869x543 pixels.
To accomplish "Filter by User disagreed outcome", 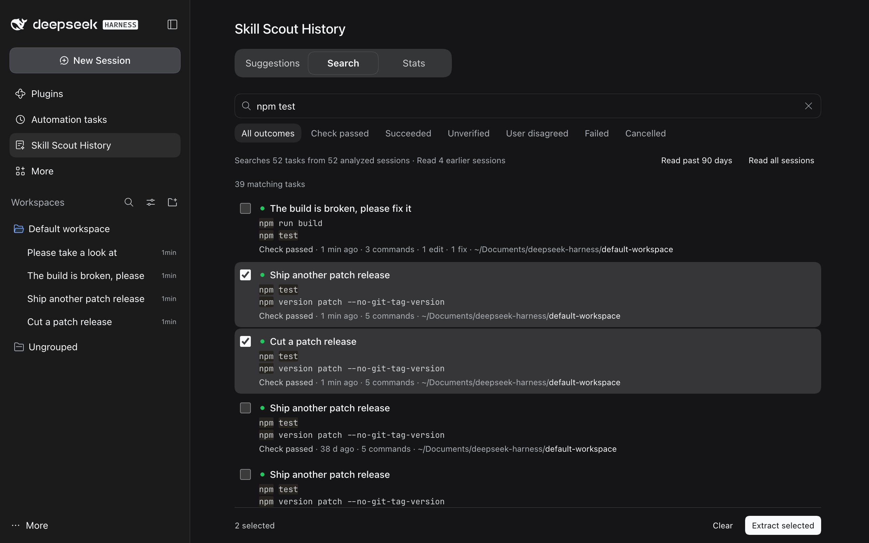I will (x=537, y=133).
